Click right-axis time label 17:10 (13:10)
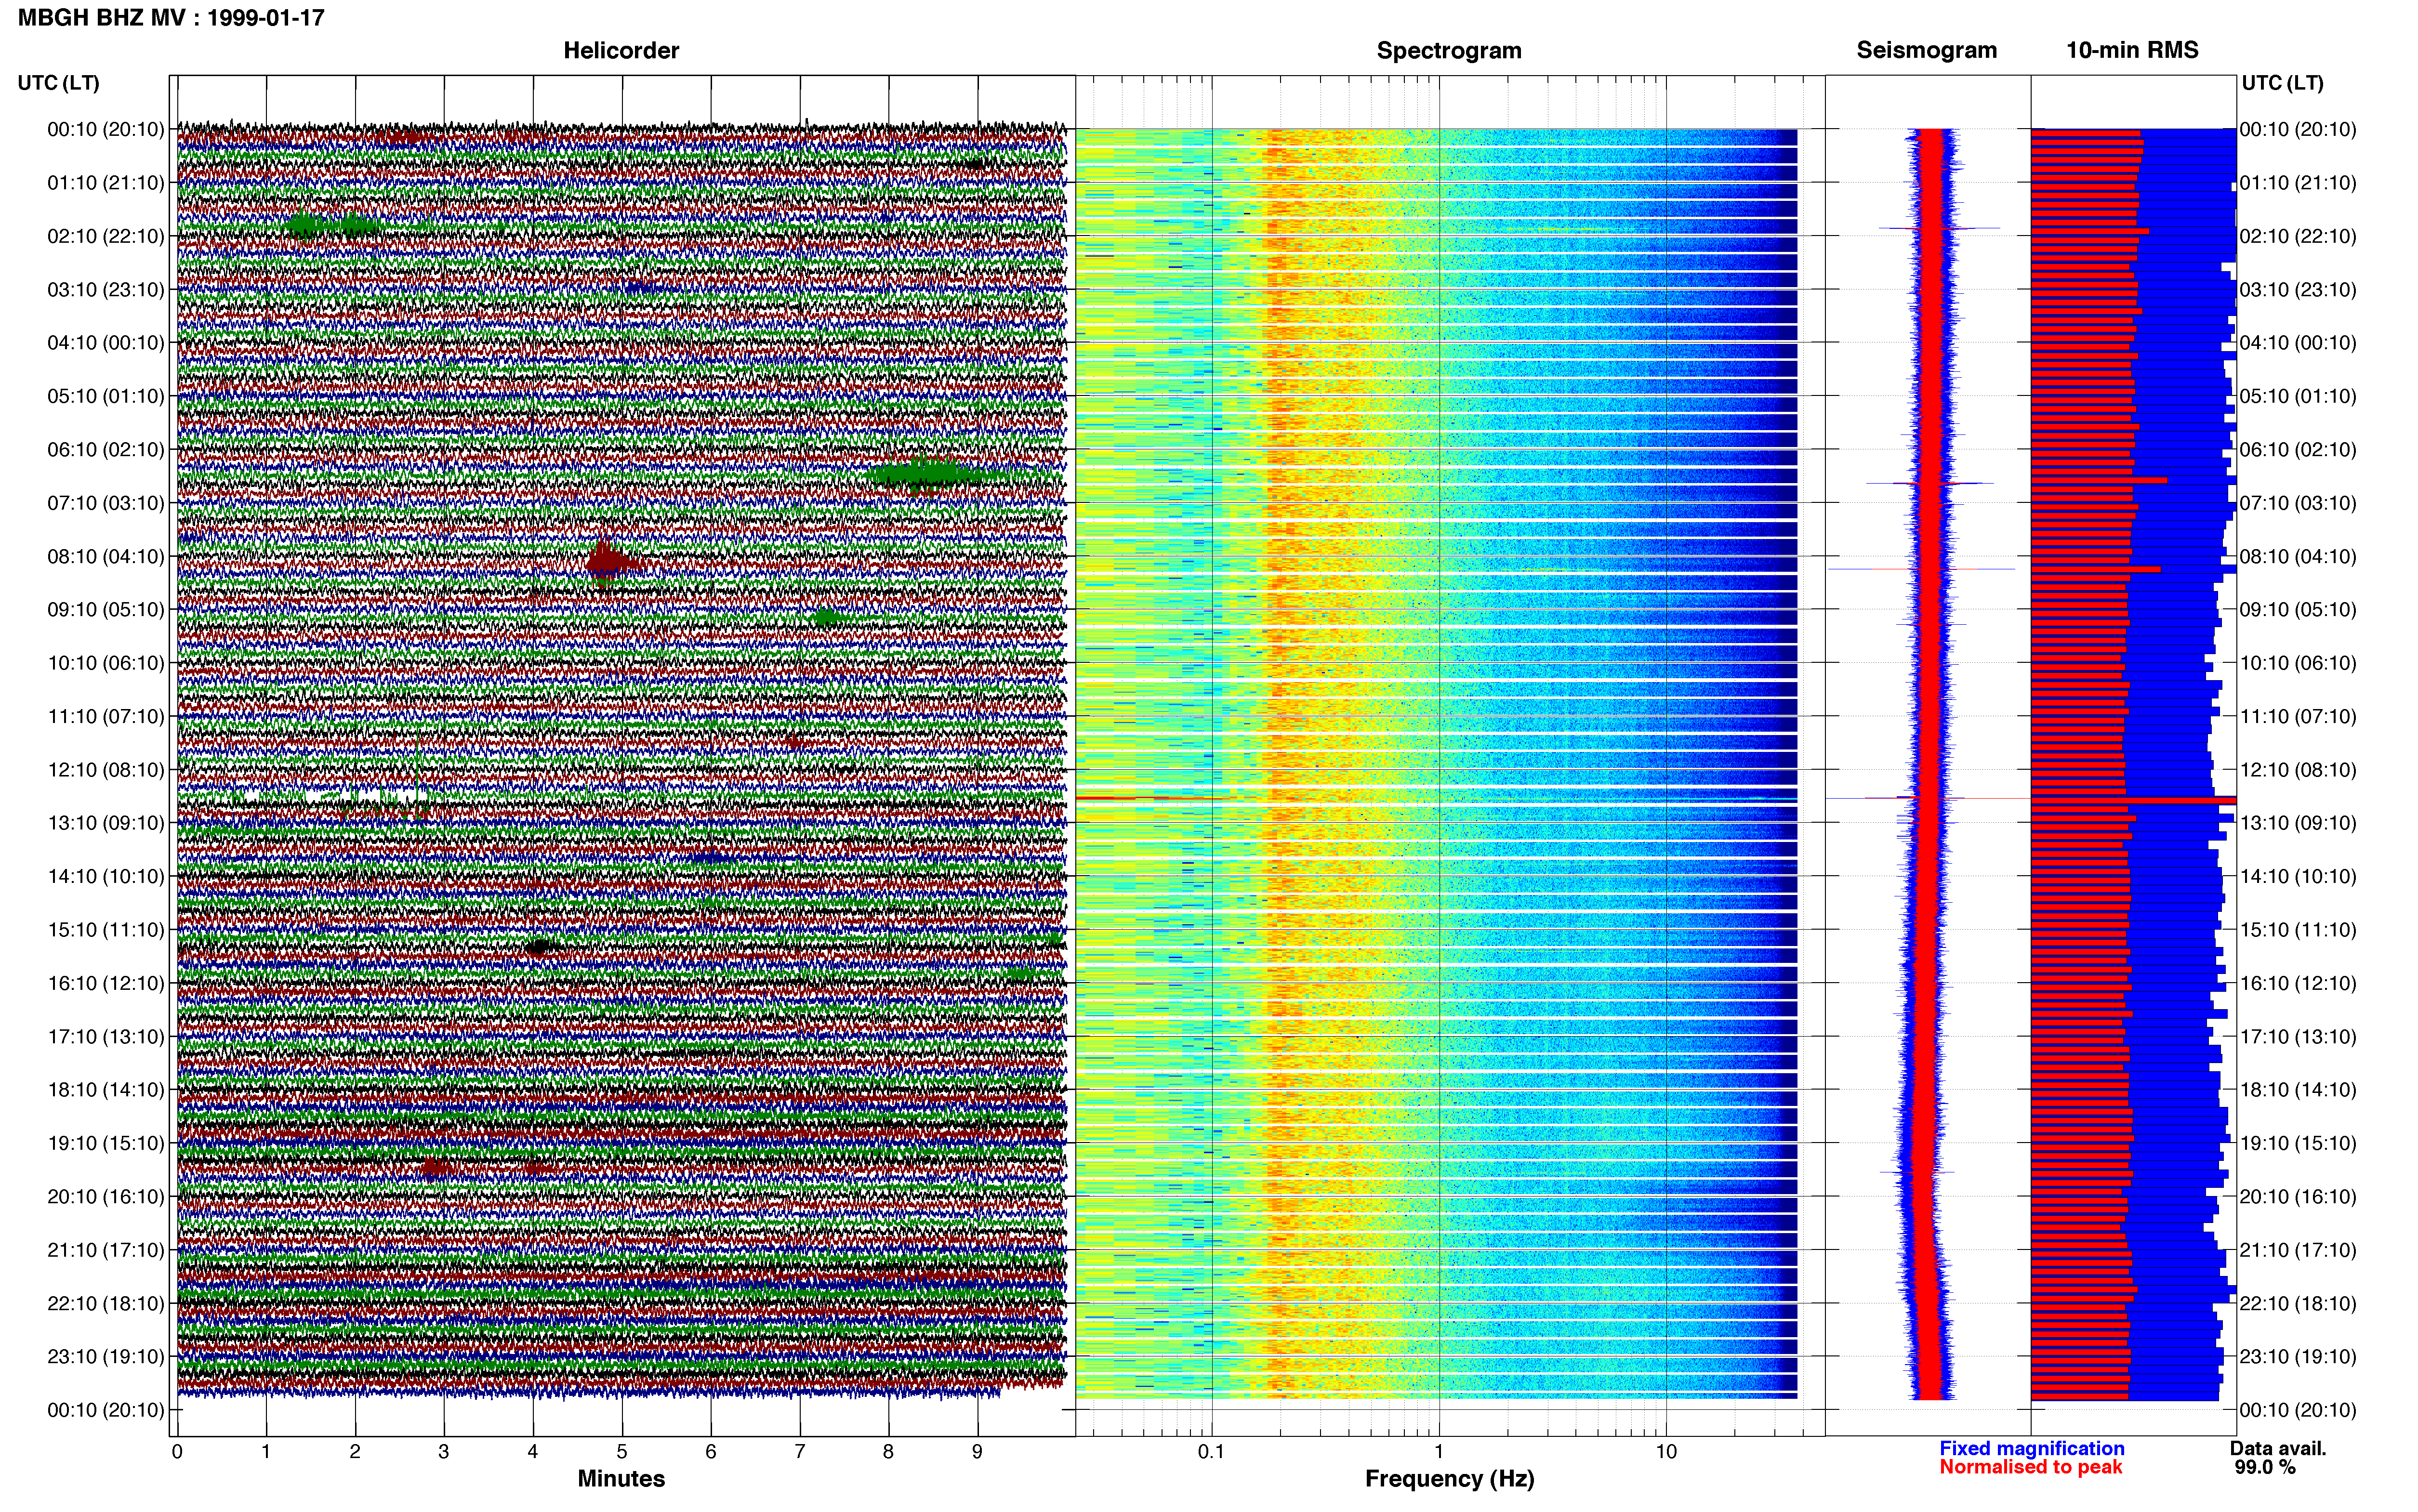Image resolution: width=2418 pixels, height=1512 pixels. click(2298, 1037)
